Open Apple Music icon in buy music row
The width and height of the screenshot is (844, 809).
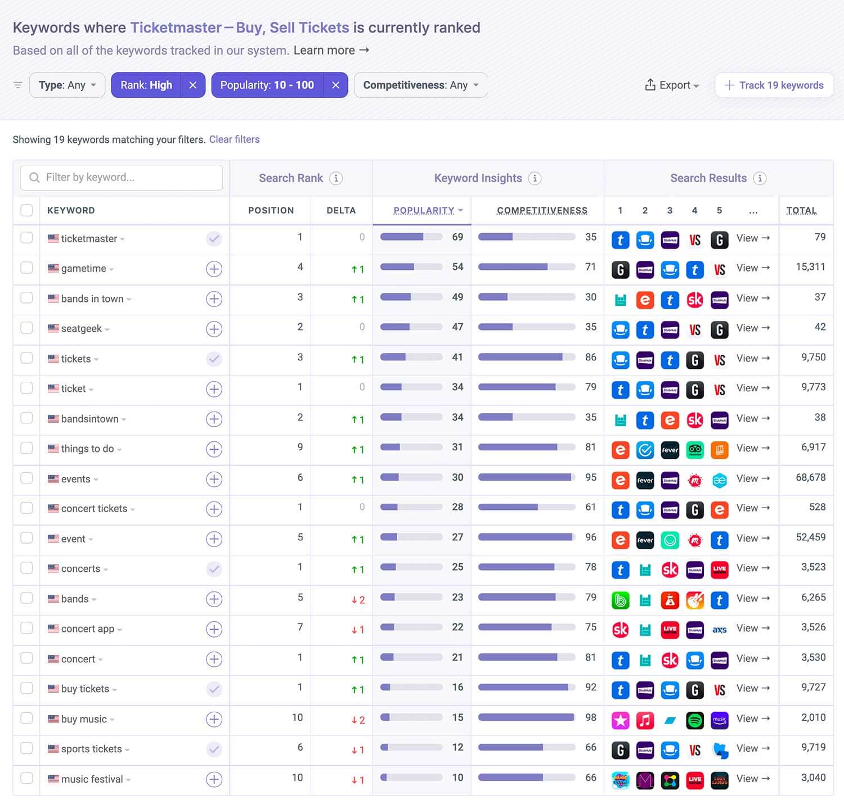645,720
